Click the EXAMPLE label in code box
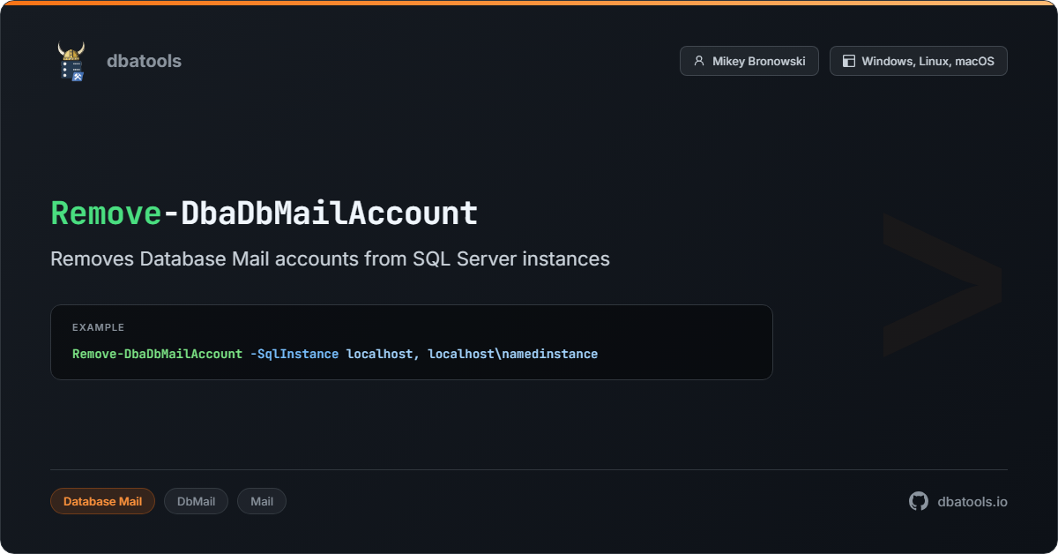This screenshot has height=554, width=1058. tap(98, 327)
